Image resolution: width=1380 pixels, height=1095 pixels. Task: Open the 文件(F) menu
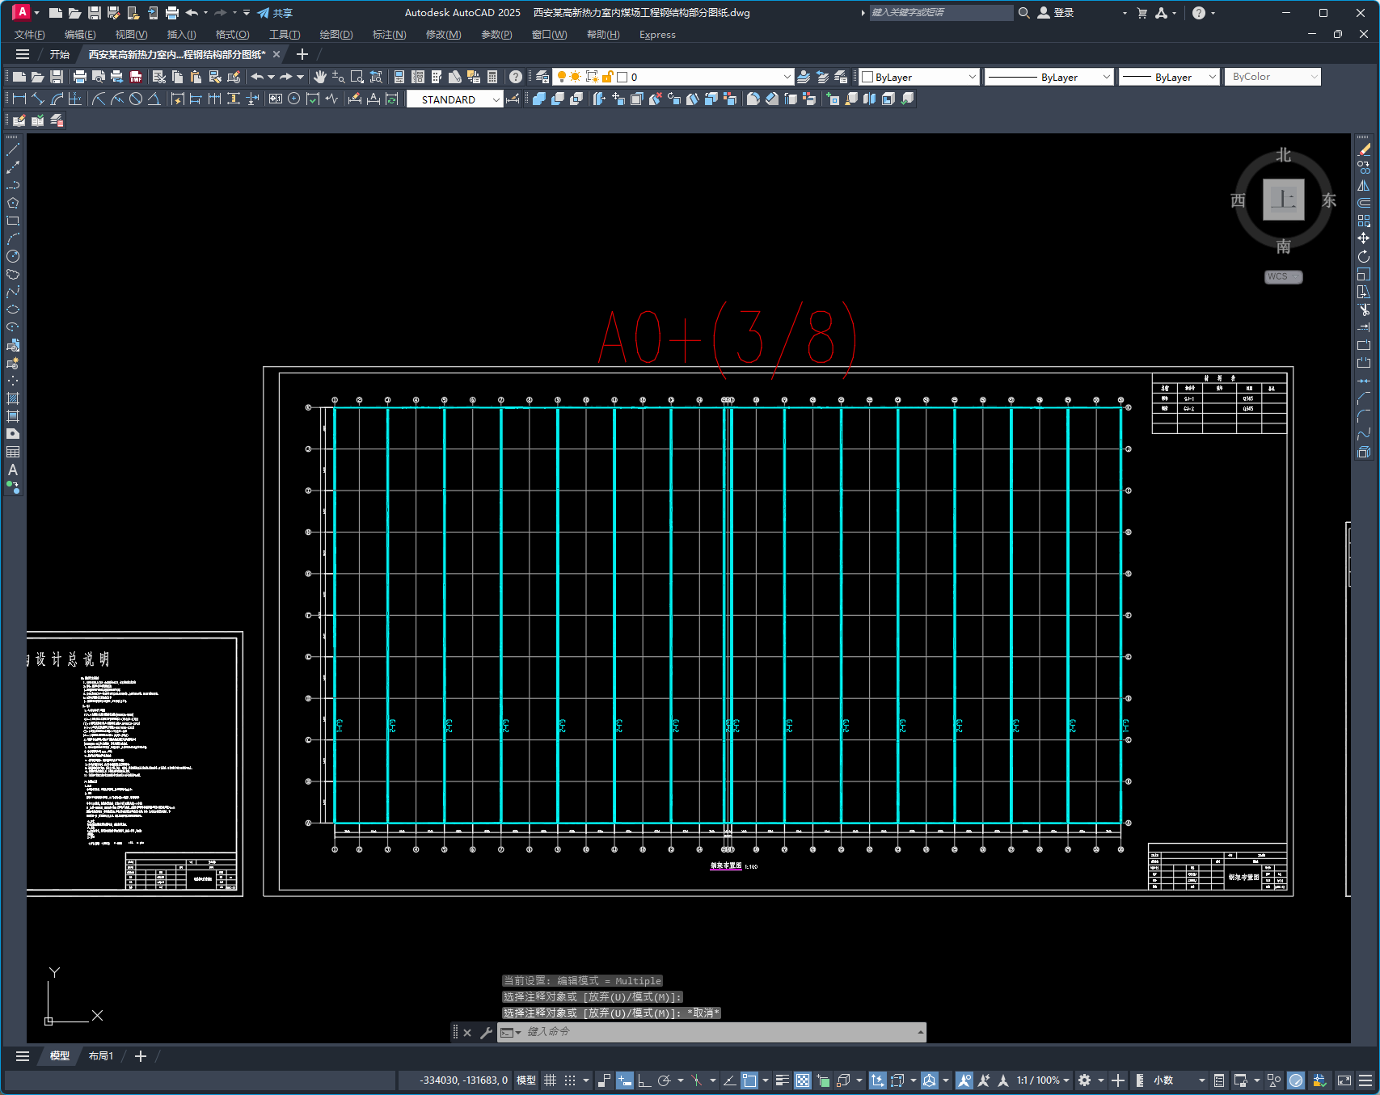[x=30, y=35]
